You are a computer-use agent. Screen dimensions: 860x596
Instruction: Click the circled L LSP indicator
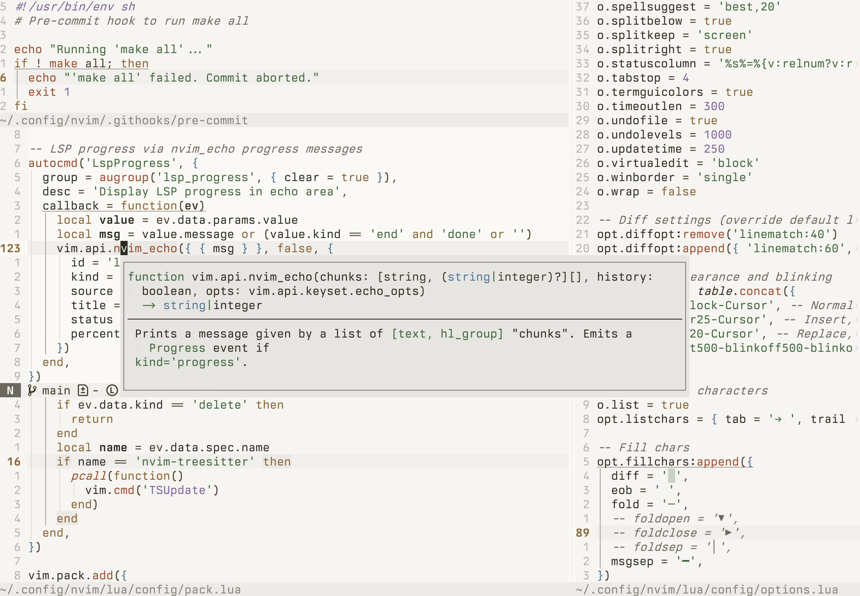[112, 390]
